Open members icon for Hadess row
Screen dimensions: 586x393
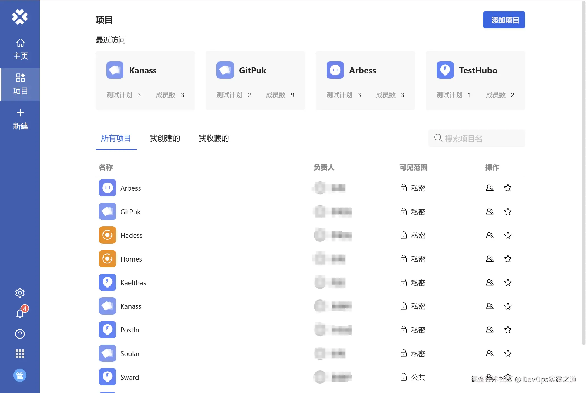[x=489, y=235]
